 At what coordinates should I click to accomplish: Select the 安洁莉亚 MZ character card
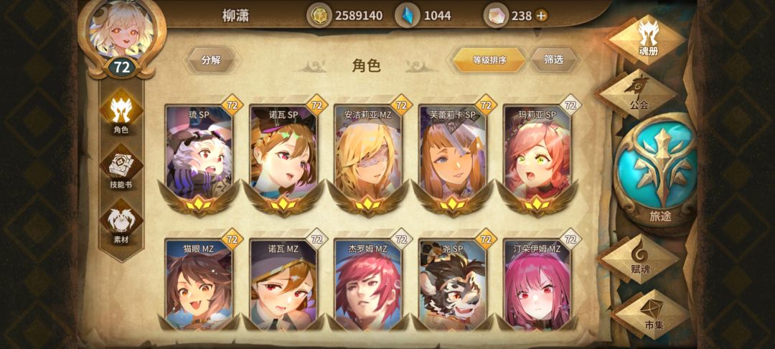coord(368,157)
